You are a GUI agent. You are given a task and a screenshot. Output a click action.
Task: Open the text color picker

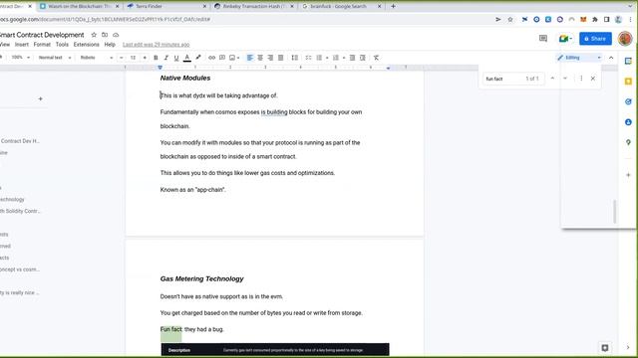point(187,58)
